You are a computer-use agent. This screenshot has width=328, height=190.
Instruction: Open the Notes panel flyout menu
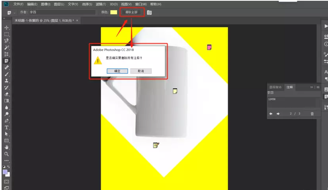click(318, 87)
